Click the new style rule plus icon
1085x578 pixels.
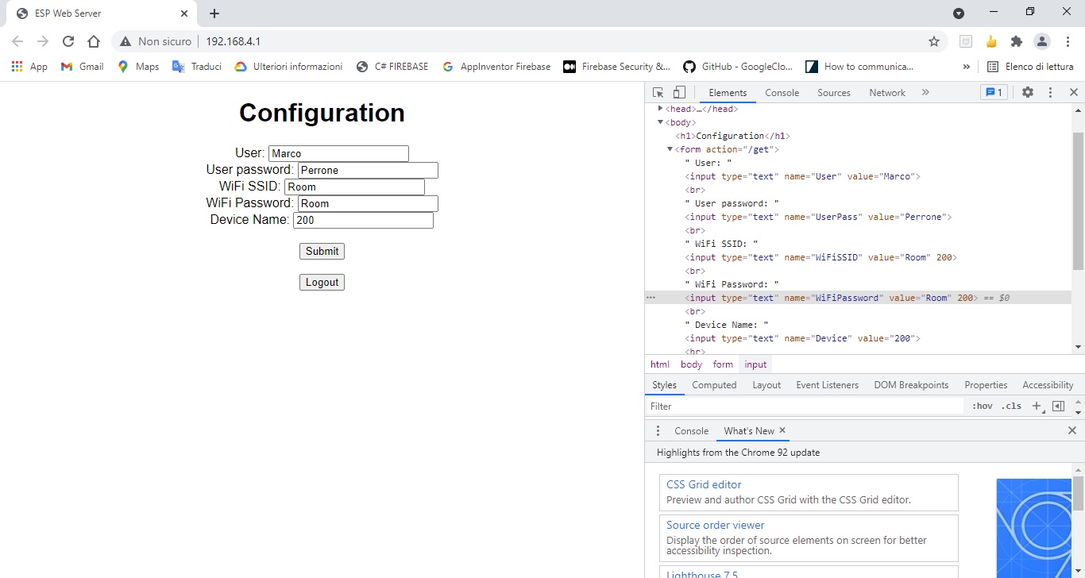point(1037,406)
